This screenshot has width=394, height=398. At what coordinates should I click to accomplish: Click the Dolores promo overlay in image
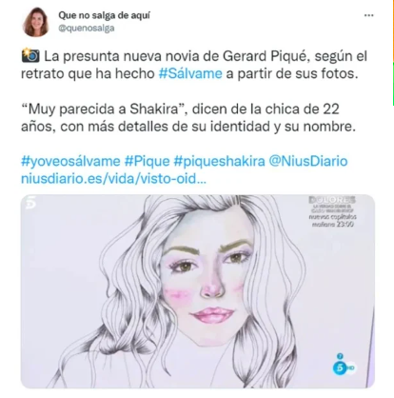click(332, 211)
